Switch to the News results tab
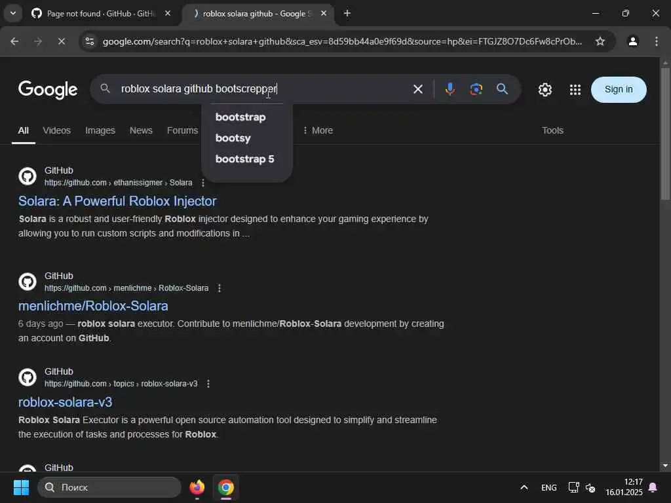 pyautogui.click(x=141, y=130)
